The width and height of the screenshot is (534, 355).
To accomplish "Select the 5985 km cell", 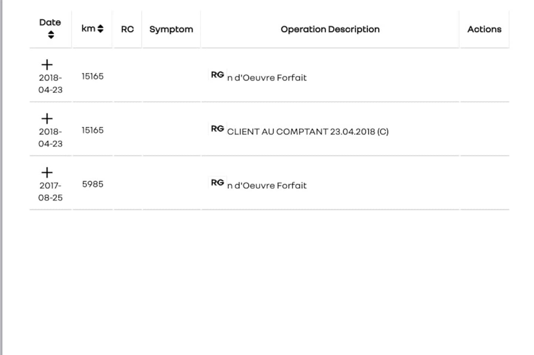I will pos(93,184).
